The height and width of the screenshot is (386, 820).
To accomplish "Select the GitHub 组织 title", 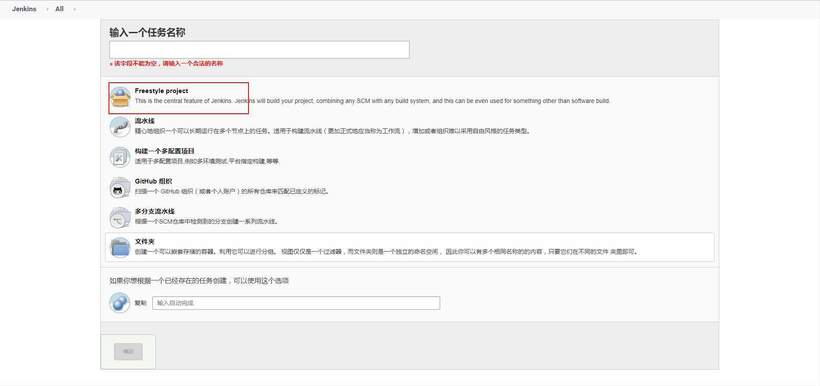I will [x=153, y=181].
